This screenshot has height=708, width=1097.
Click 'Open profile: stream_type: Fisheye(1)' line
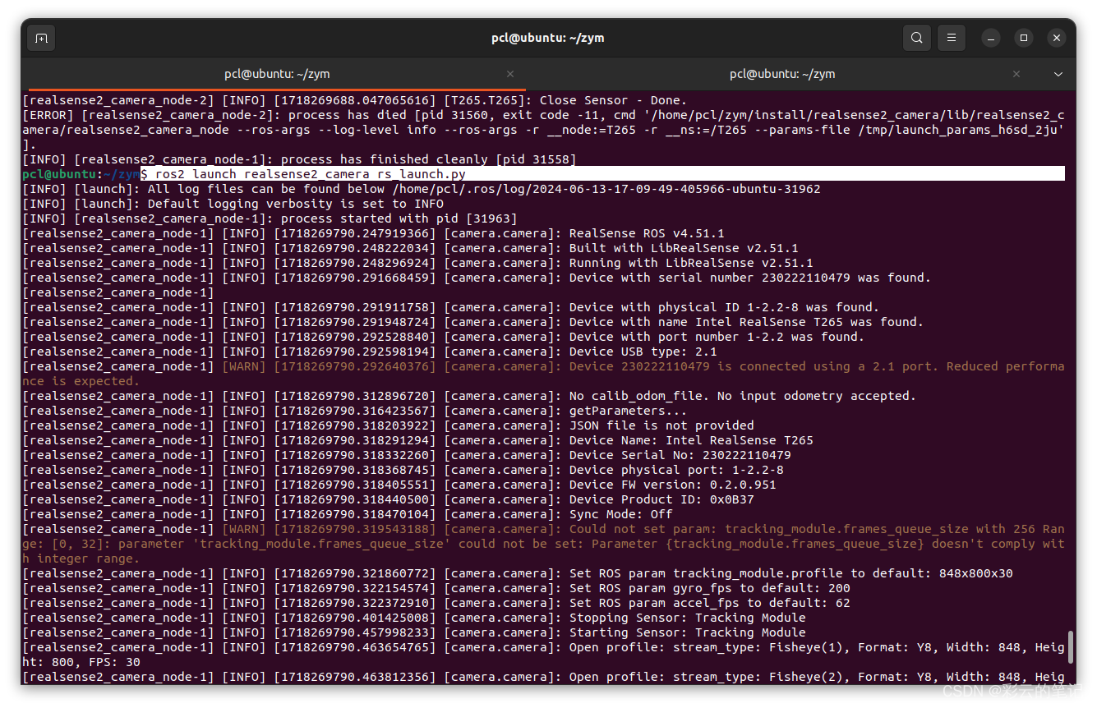pyautogui.click(x=543, y=655)
